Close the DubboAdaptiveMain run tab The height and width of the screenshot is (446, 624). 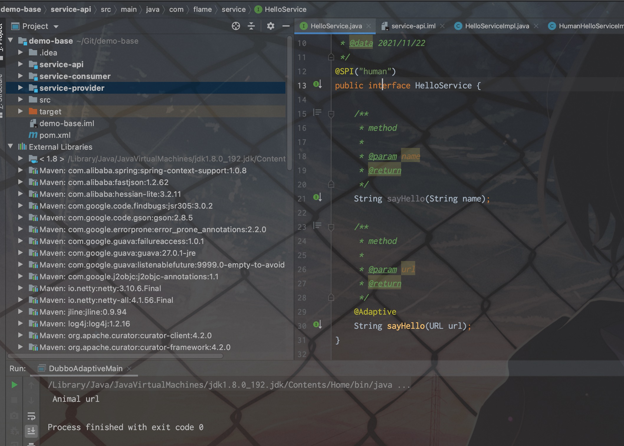click(x=129, y=369)
